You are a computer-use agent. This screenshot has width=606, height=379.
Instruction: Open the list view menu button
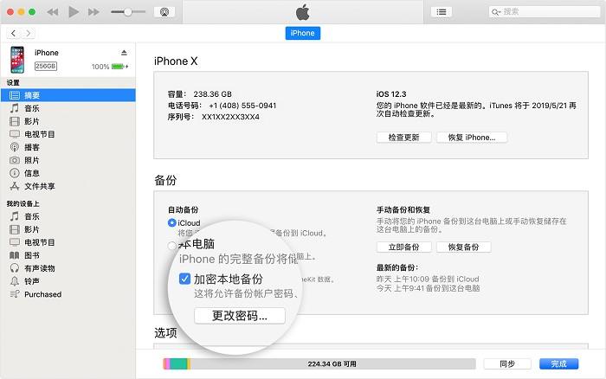pyautogui.click(x=442, y=12)
